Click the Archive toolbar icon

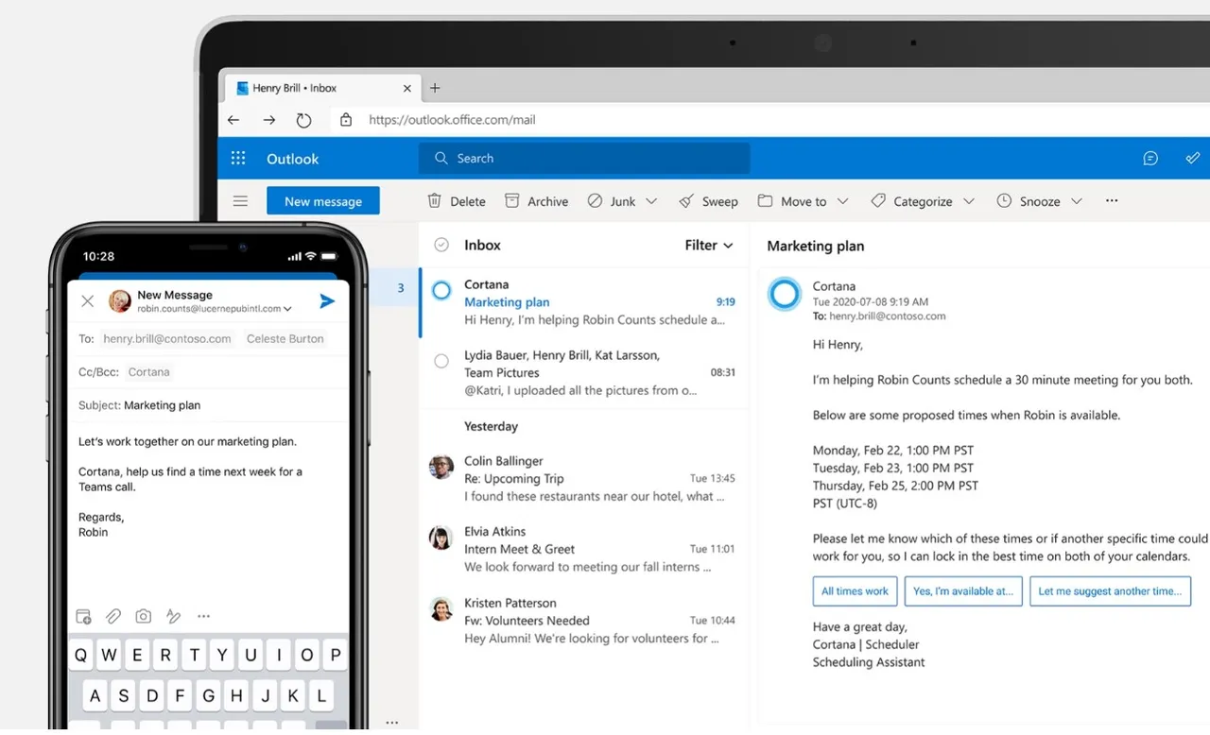(512, 201)
